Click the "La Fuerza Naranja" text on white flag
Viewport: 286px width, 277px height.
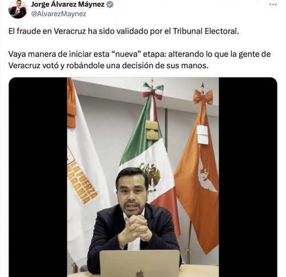[82, 183]
